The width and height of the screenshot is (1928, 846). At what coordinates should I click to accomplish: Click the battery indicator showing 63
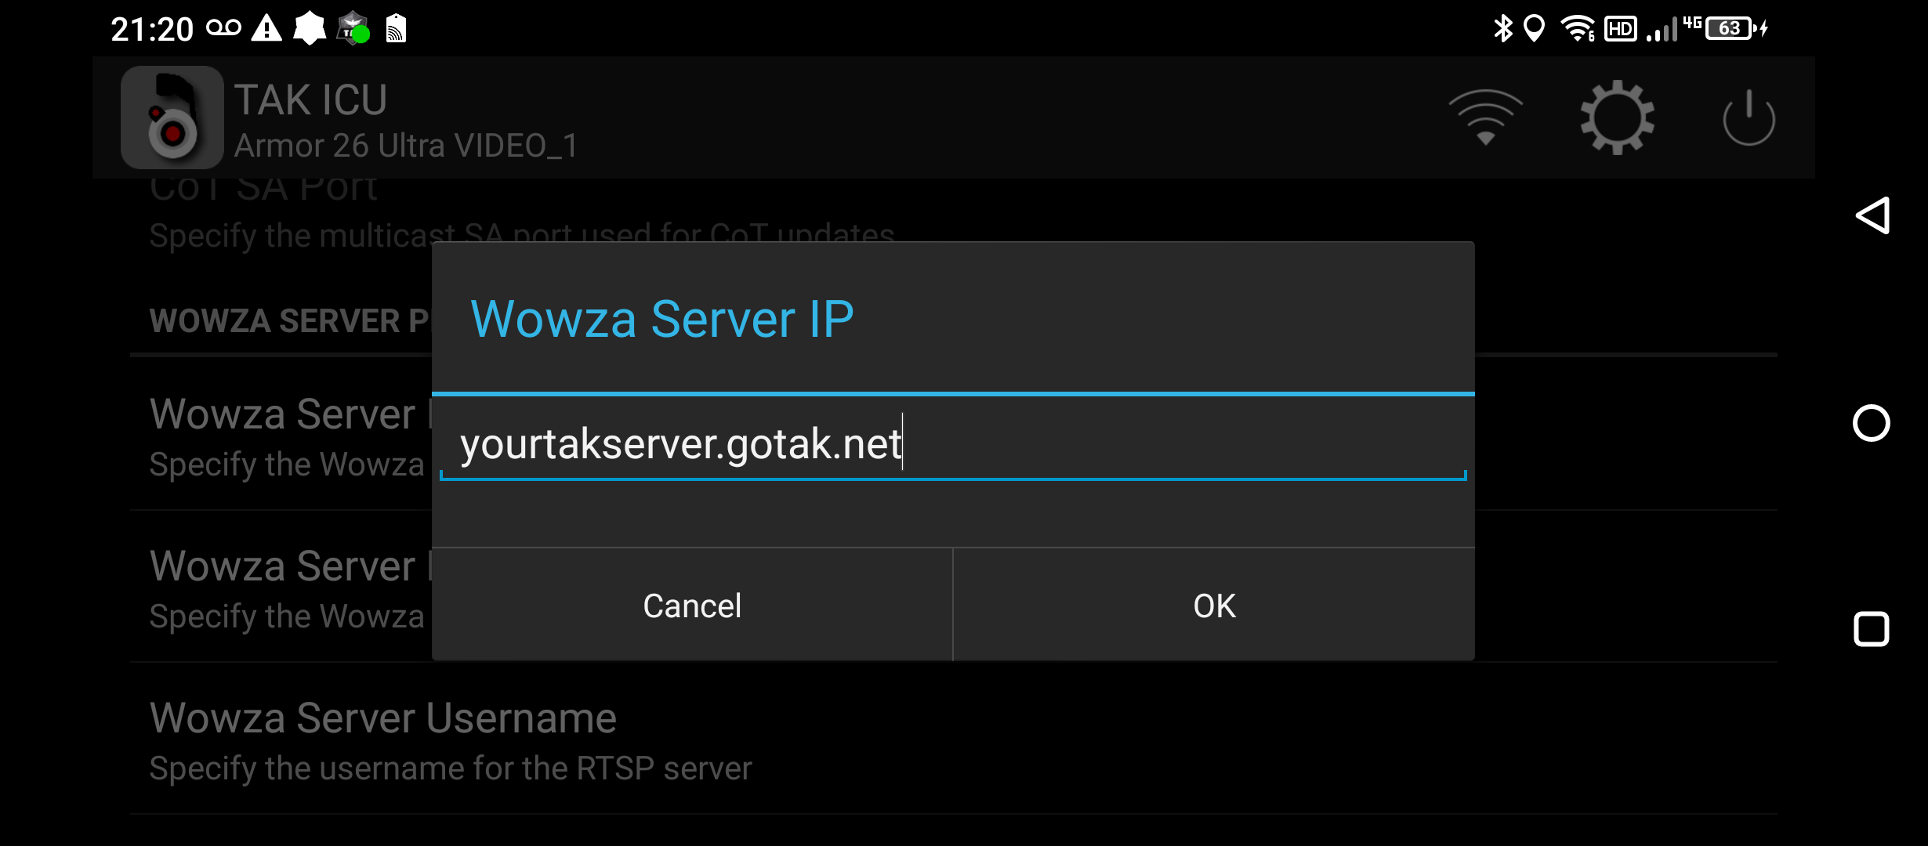[1730, 29]
